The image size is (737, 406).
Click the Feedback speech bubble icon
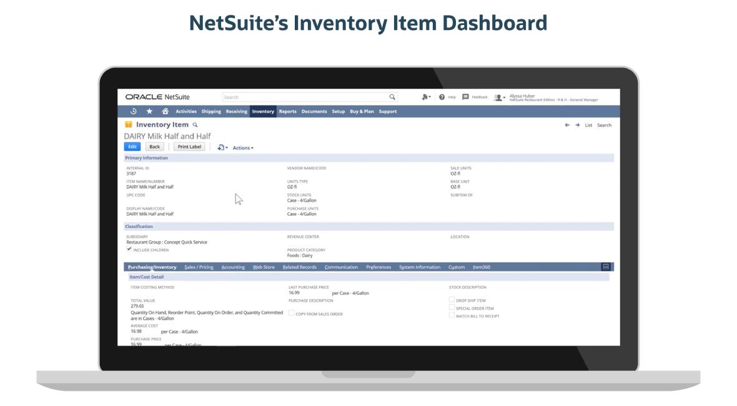(x=465, y=97)
